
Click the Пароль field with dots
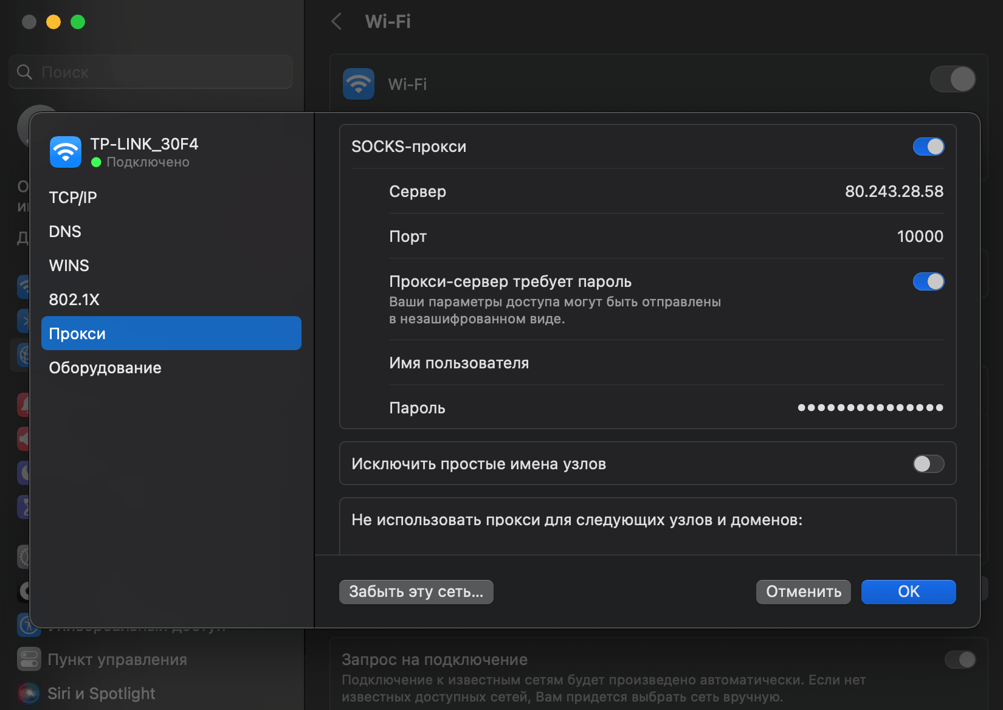(870, 408)
